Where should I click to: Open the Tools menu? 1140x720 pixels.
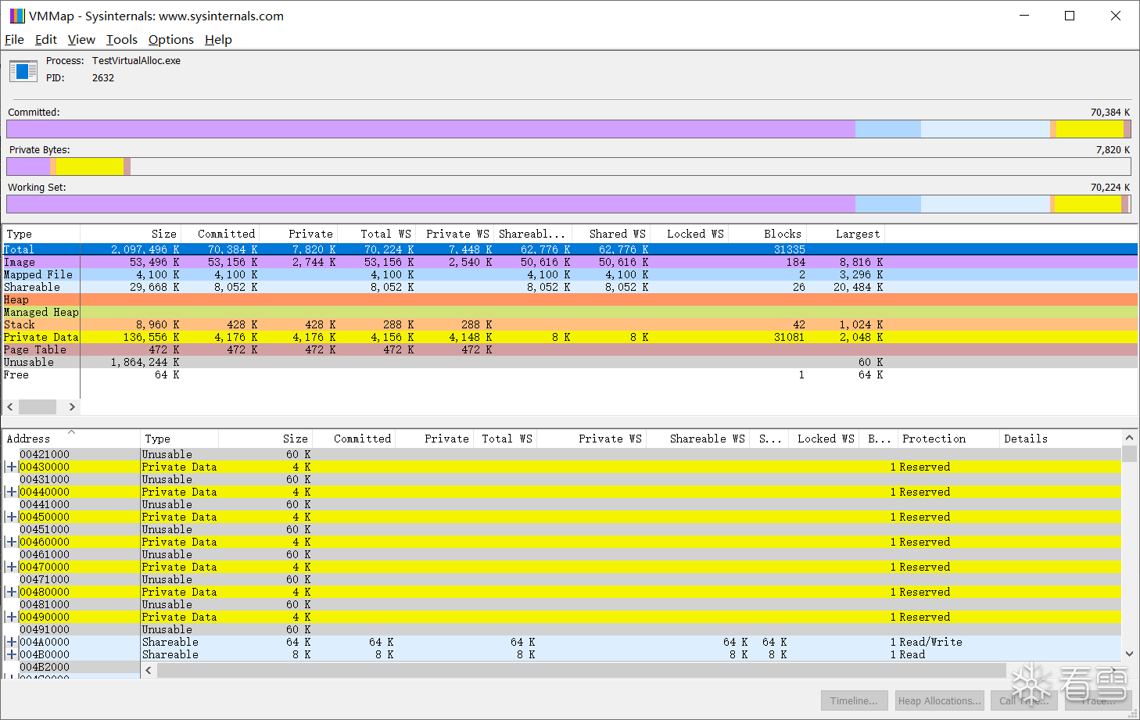coord(121,39)
